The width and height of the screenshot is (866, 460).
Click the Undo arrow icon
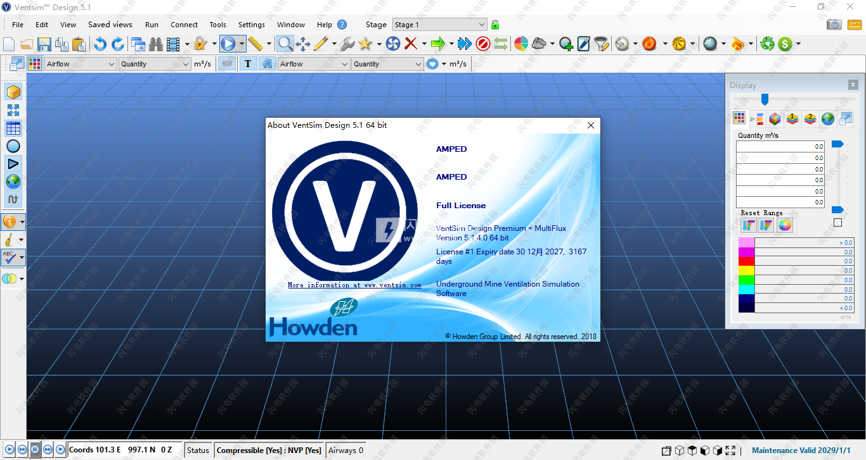click(100, 44)
